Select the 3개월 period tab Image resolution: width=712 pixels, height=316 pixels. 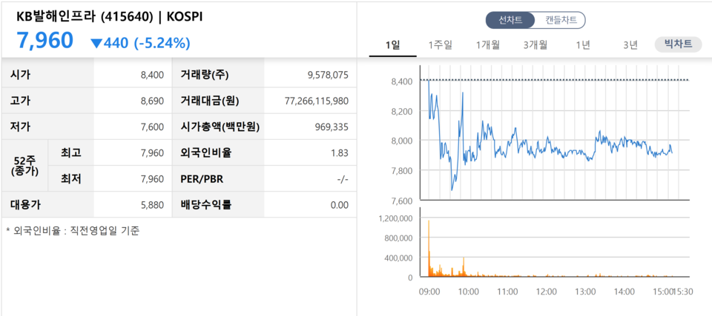535,45
